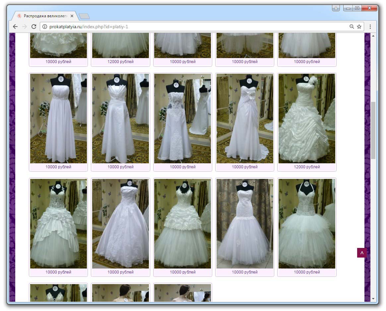Open the halter gown with ruffled satin tier

(183, 224)
